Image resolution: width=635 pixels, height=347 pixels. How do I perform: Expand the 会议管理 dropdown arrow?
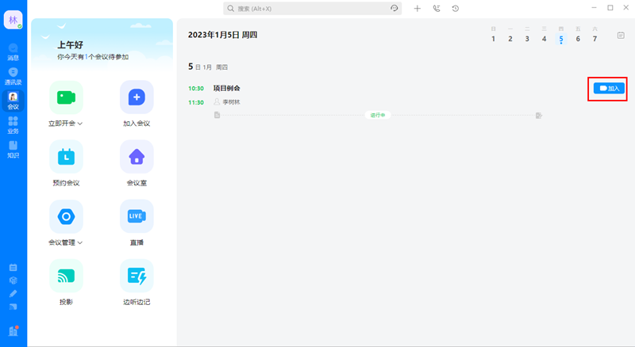click(x=80, y=242)
